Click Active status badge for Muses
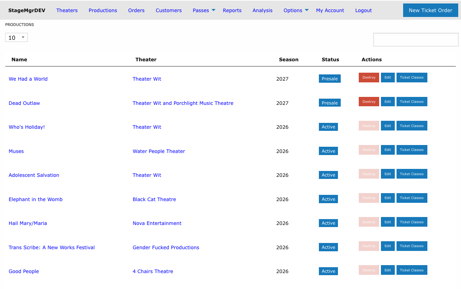Screen dimensions: 461x289 click(328, 151)
